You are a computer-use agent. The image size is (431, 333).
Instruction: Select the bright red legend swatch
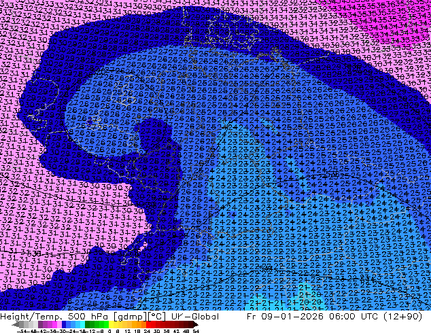point(148,324)
